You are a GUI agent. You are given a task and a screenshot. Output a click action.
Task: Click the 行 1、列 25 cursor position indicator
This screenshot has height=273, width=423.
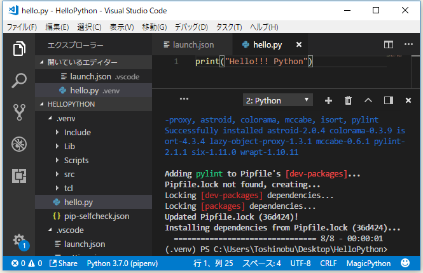[213, 263]
